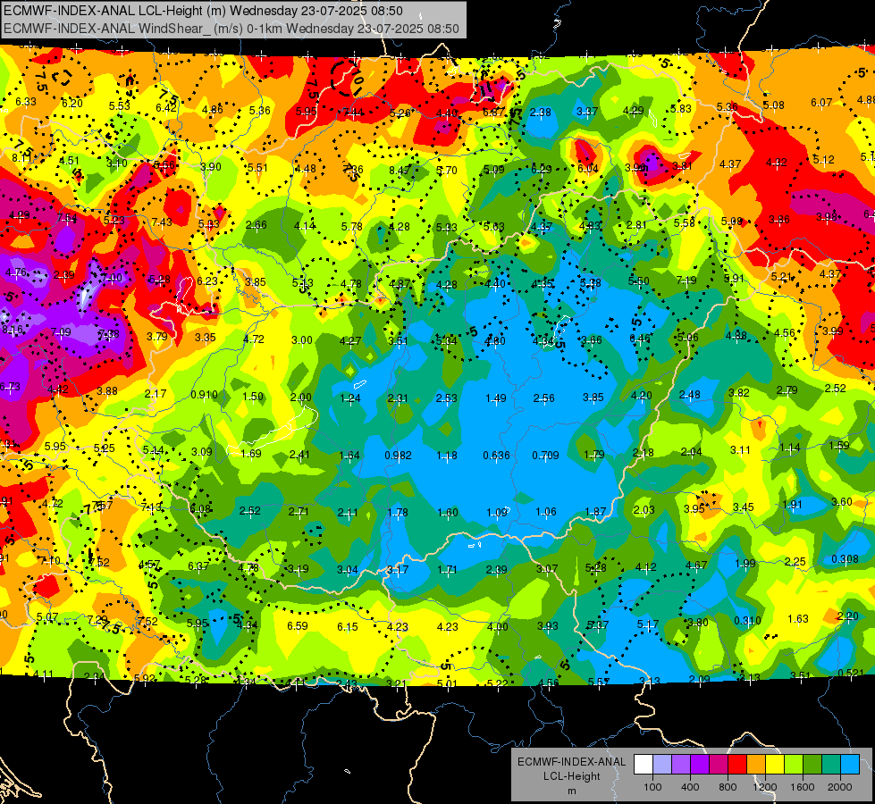The width and height of the screenshot is (875, 804).
Task: Click the WindShear 0-1km header line
Action: click(x=231, y=29)
